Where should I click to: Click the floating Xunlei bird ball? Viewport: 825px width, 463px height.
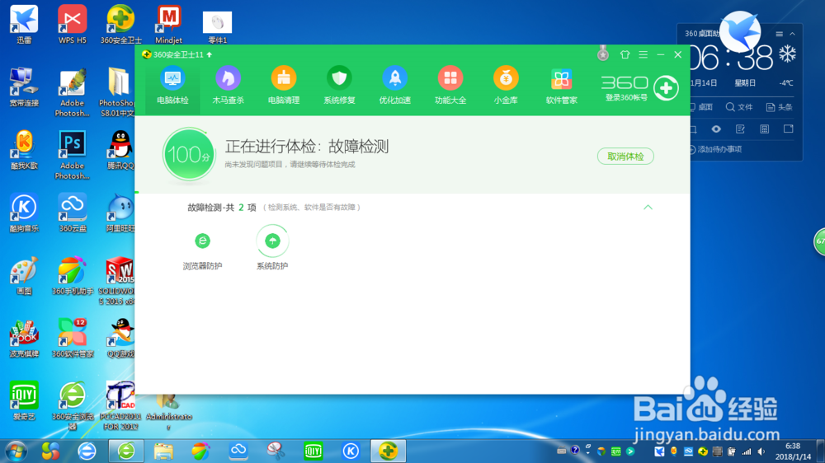tap(740, 31)
